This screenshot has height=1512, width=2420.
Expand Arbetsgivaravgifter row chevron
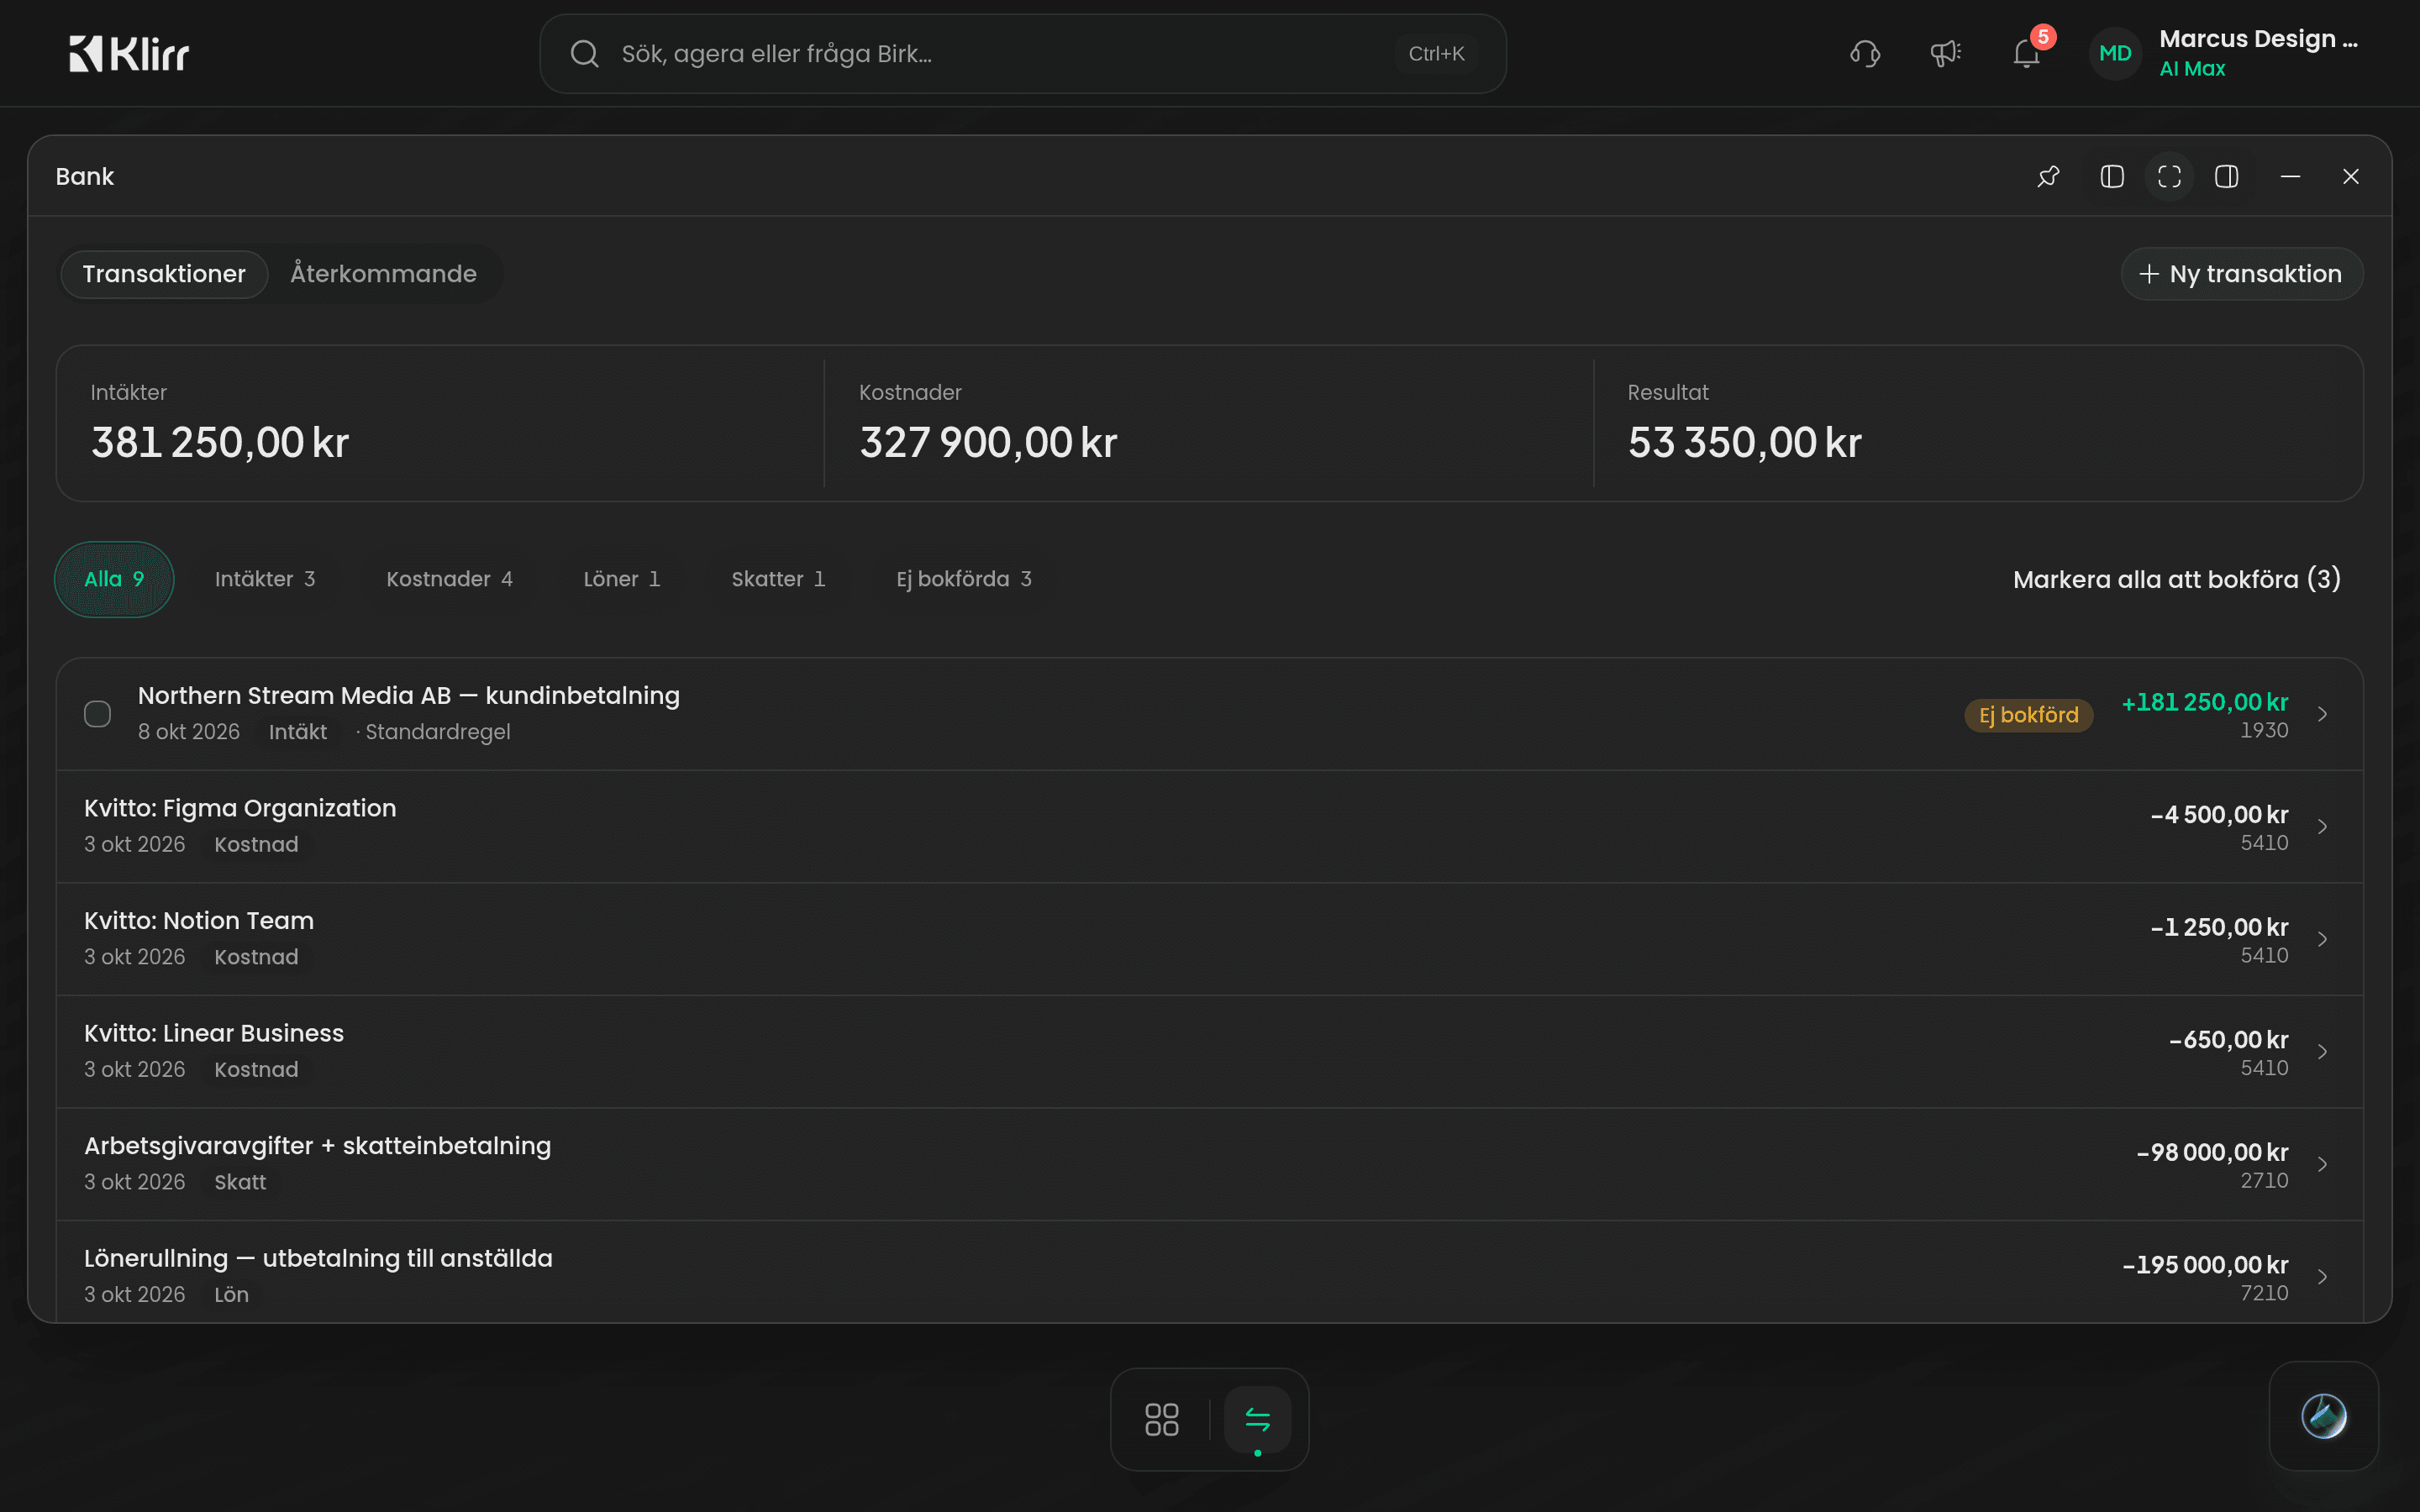tap(2322, 1164)
